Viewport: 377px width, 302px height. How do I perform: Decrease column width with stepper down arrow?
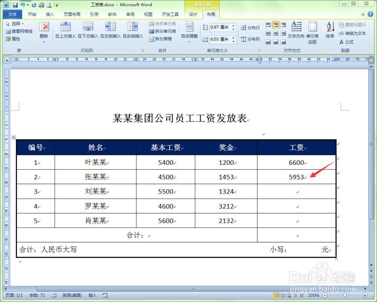click(x=233, y=41)
